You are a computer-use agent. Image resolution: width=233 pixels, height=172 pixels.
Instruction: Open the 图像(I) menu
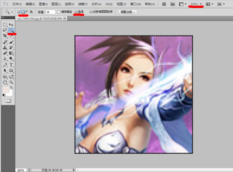point(43,4)
